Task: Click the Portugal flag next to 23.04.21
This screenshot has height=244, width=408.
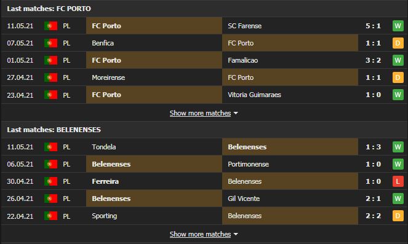Action: [50, 95]
